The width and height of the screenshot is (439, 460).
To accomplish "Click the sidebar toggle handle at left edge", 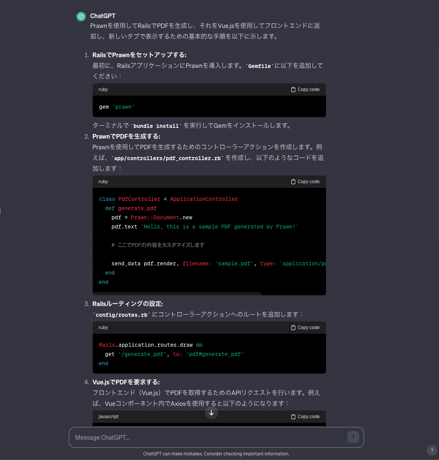I will (1, 211).
